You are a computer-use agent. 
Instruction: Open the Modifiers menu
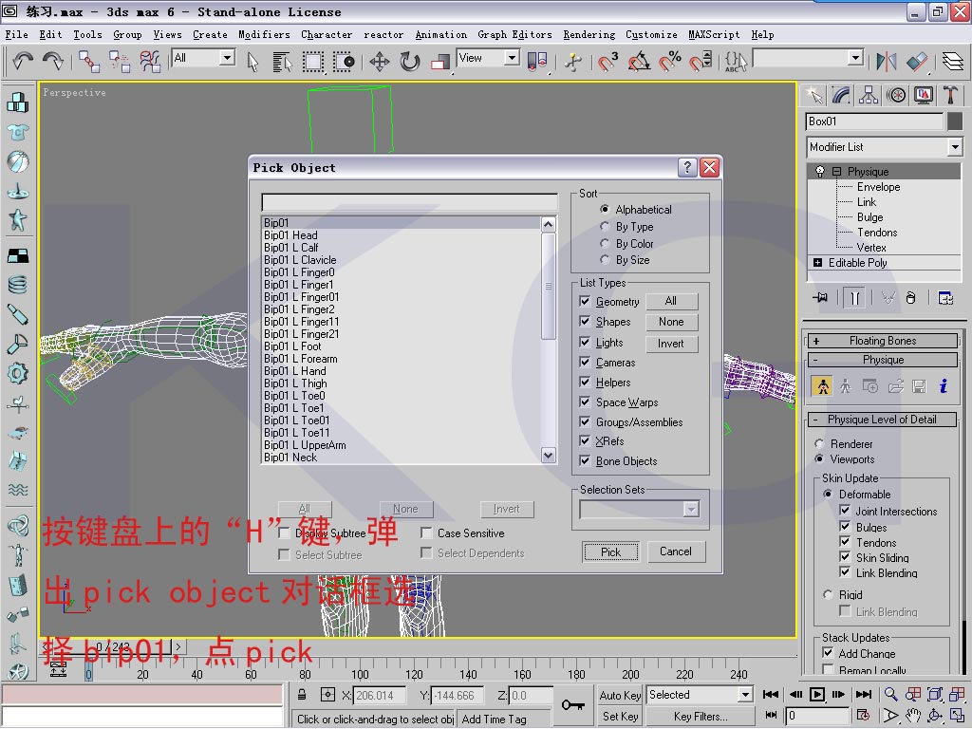264,35
